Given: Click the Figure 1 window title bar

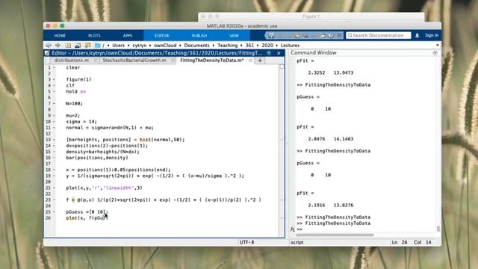Looking at the screenshot, I should 311,16.
